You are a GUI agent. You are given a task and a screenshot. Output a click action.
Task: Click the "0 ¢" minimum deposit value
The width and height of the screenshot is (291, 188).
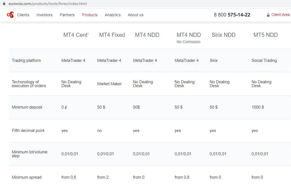pyautogui.click(x=64, y=107)
